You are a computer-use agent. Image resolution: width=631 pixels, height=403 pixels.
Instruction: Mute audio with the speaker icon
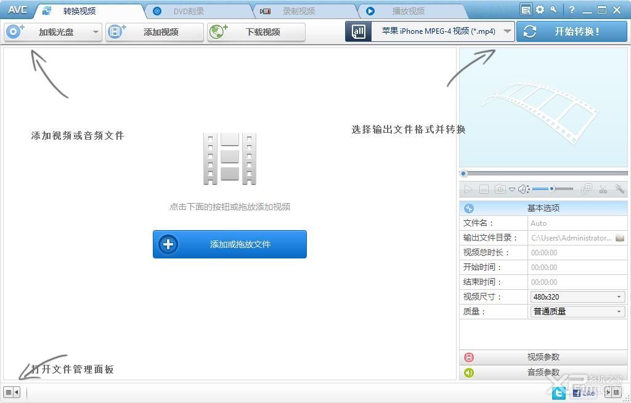tap(523, 190)
